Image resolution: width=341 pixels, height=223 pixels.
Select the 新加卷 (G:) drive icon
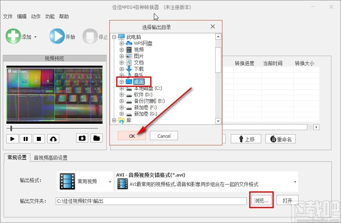pyautogui.click(x=129, y=115)
